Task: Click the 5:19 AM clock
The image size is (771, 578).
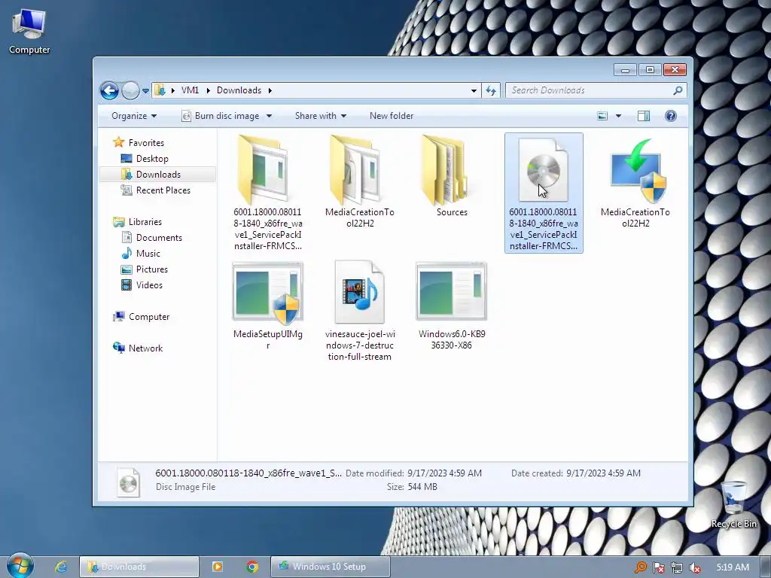Action: (732, 567)
